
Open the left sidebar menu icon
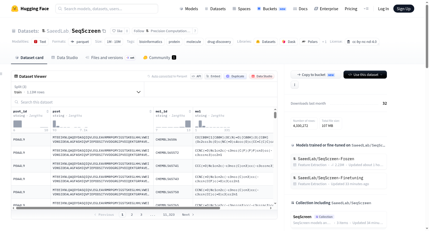1,74
